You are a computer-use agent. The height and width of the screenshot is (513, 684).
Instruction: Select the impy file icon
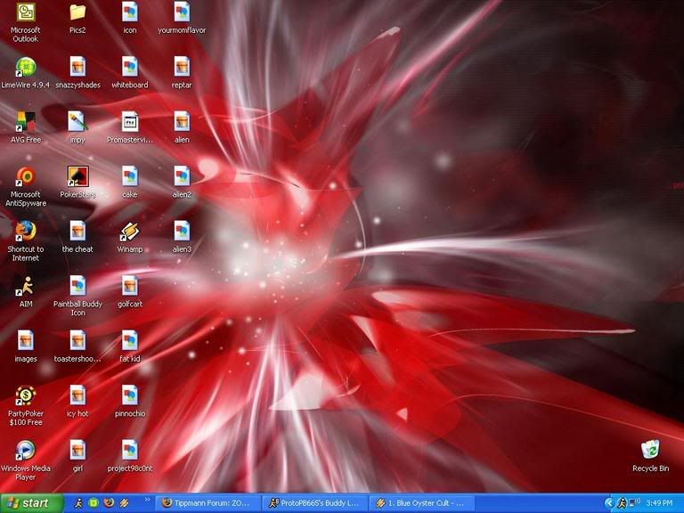(x=77, y=122)
